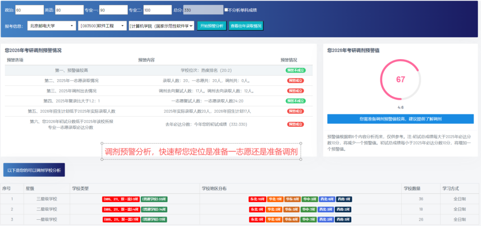Click the school count 36 cell
This screenshot has width=481, height=226.
click(421, 199)
